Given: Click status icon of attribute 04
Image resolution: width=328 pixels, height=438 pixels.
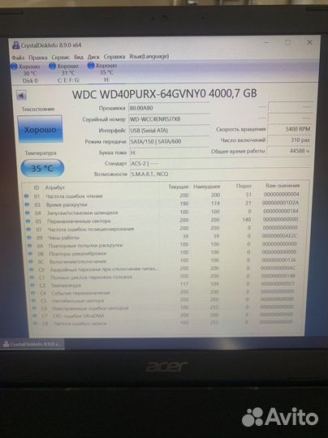Looking at the screenshot, I should pyautogui.click(x=28, y=213).
